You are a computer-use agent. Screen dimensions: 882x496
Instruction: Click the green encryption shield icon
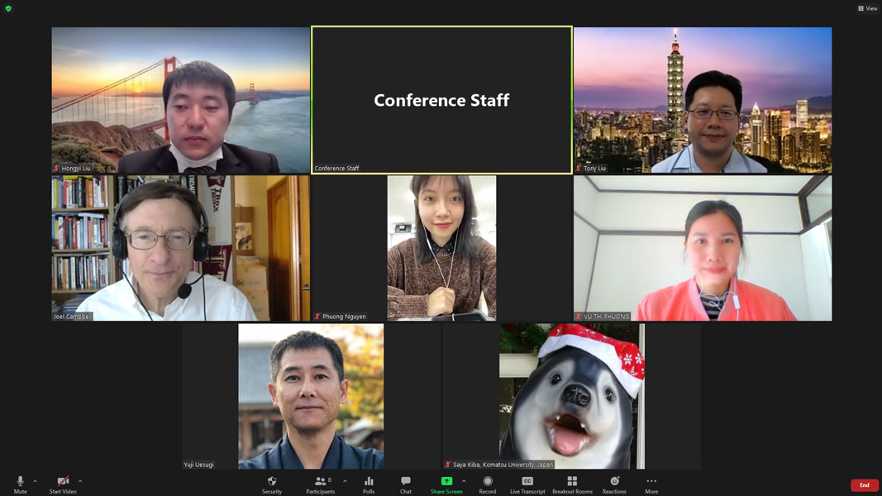(9, 8)
